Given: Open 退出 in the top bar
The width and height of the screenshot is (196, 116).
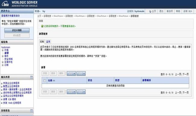Looking at the screenshot, I should click(161, 11).
